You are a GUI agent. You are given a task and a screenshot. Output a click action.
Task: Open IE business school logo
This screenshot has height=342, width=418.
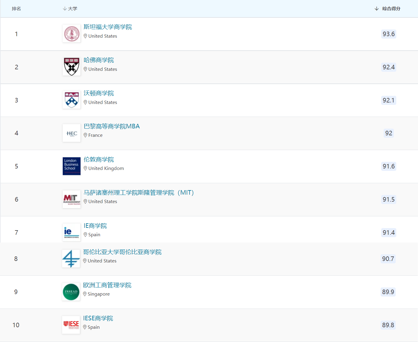tap(71, 232)
